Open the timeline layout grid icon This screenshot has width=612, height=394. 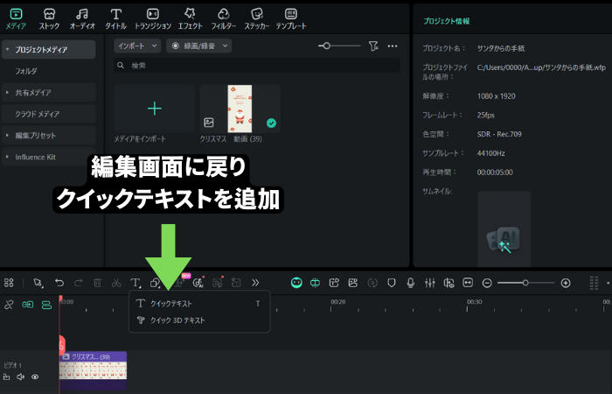(x=9, y=283)
